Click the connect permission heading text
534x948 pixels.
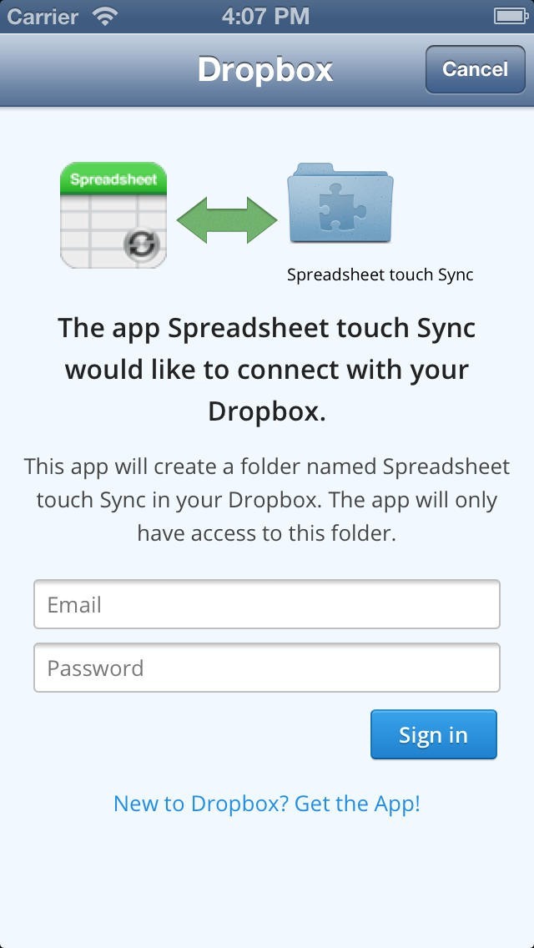coord(265,368)
